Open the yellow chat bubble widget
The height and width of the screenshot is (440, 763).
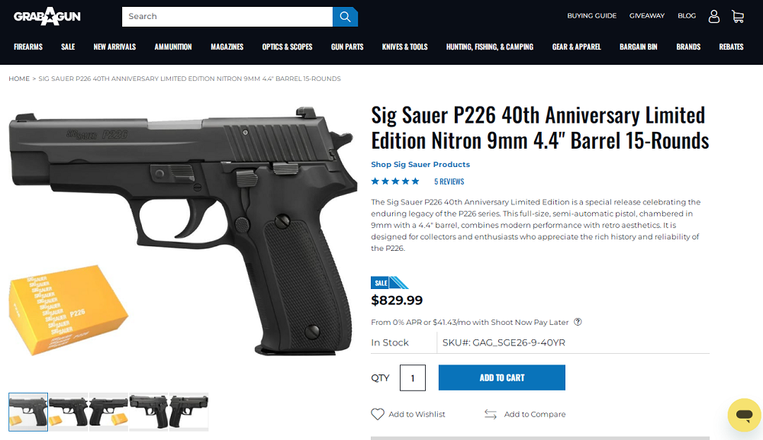tap(744, 415)
